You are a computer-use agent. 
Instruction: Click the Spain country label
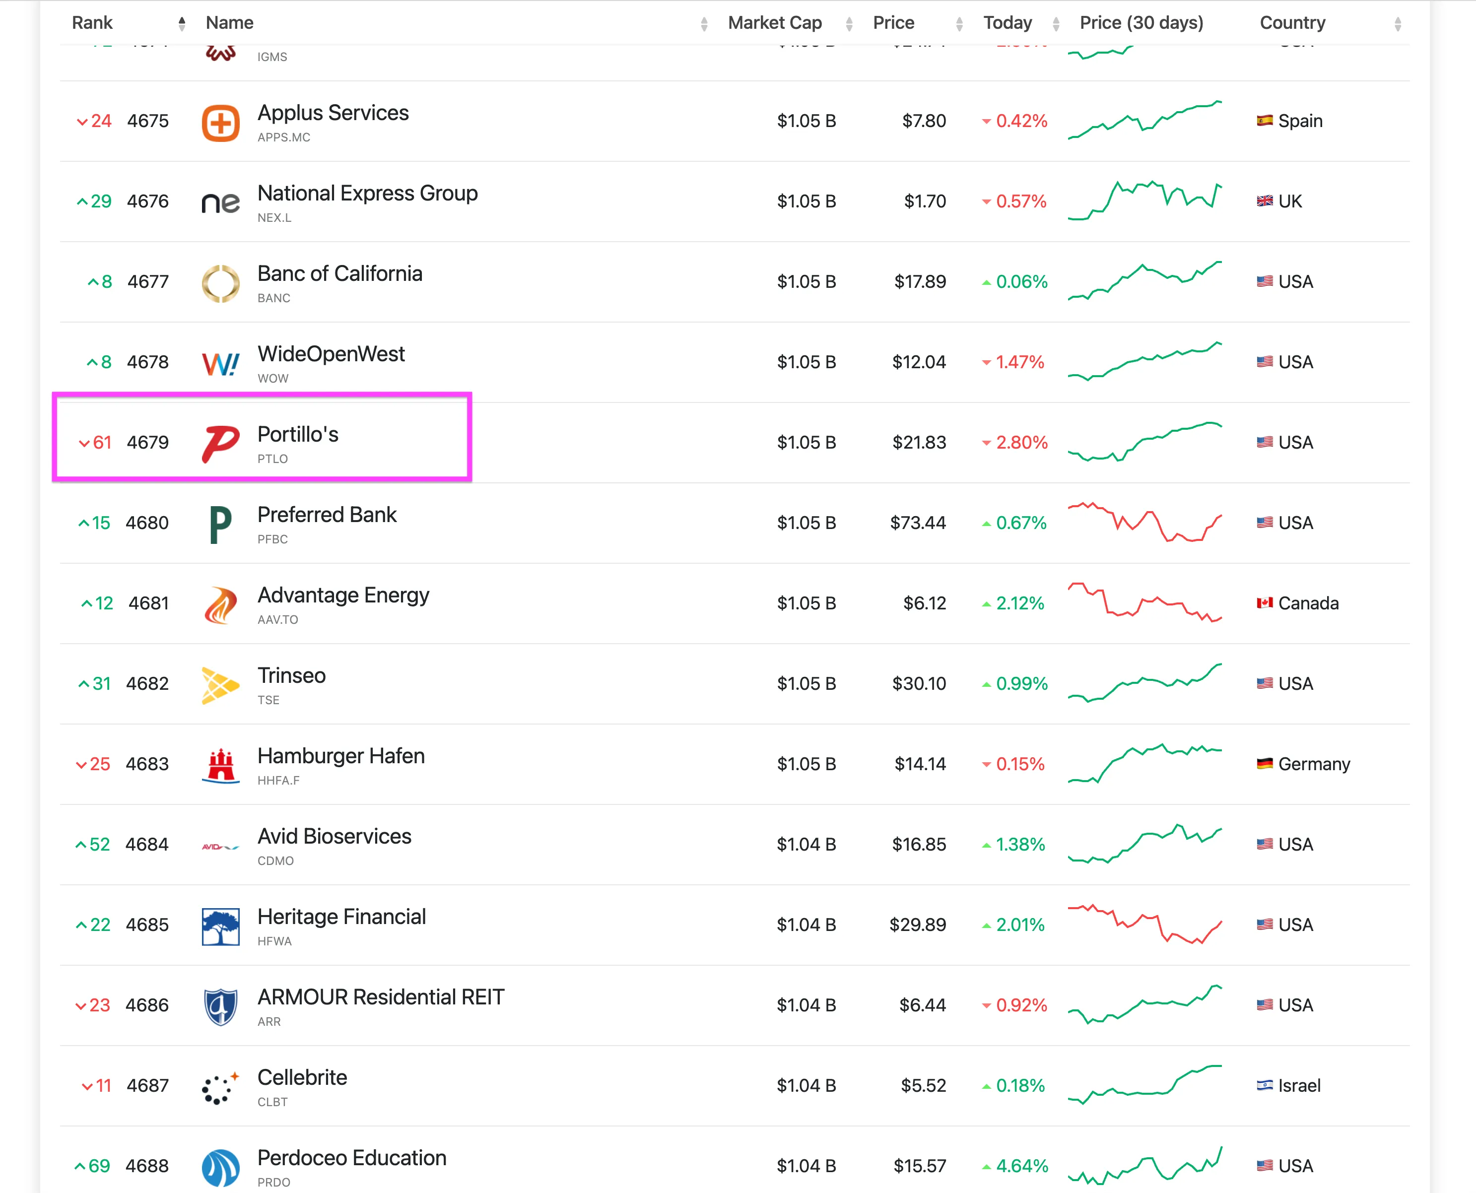point(1300,121)
